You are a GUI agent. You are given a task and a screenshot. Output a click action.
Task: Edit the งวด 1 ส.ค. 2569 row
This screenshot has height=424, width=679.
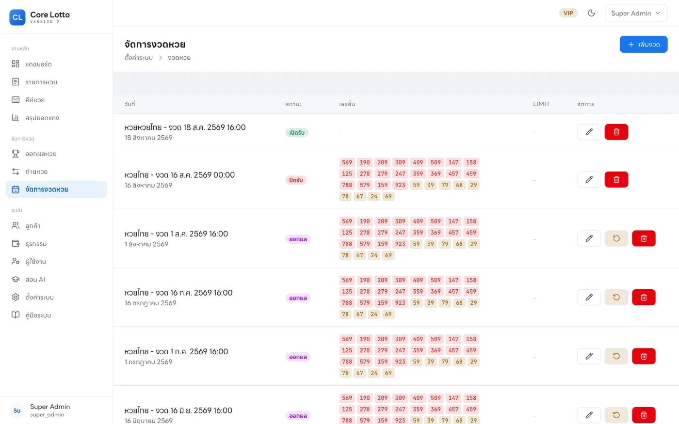[589, 238]
